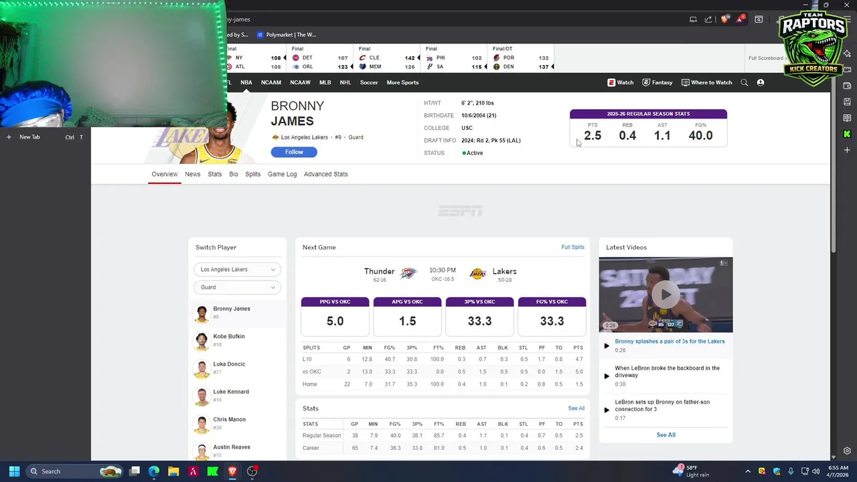This screenshot has width=857, height=482.
Task: Open ESPN user profile icon
Action: pos(761,82)
